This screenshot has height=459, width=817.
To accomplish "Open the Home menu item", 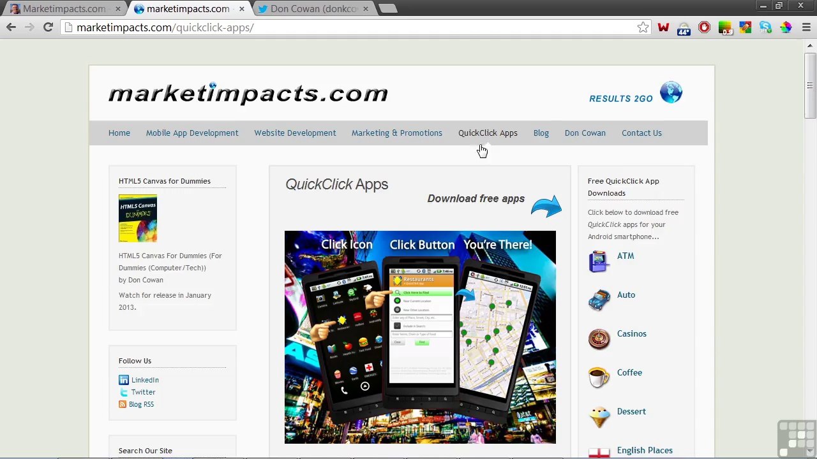I will [x=119, y=133].
